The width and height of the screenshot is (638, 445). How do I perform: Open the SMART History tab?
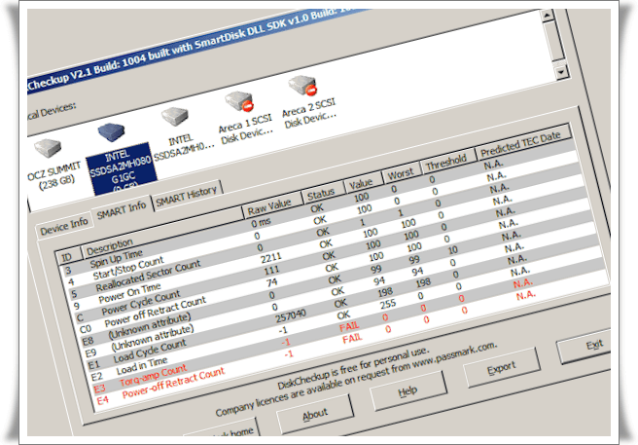pos(187,195)
